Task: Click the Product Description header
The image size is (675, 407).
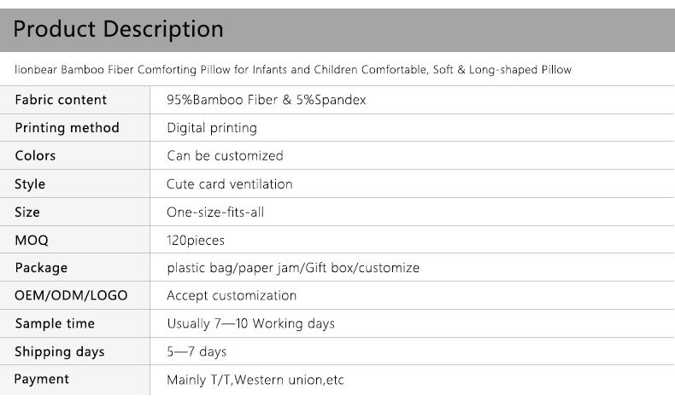Action: point(119,29)
